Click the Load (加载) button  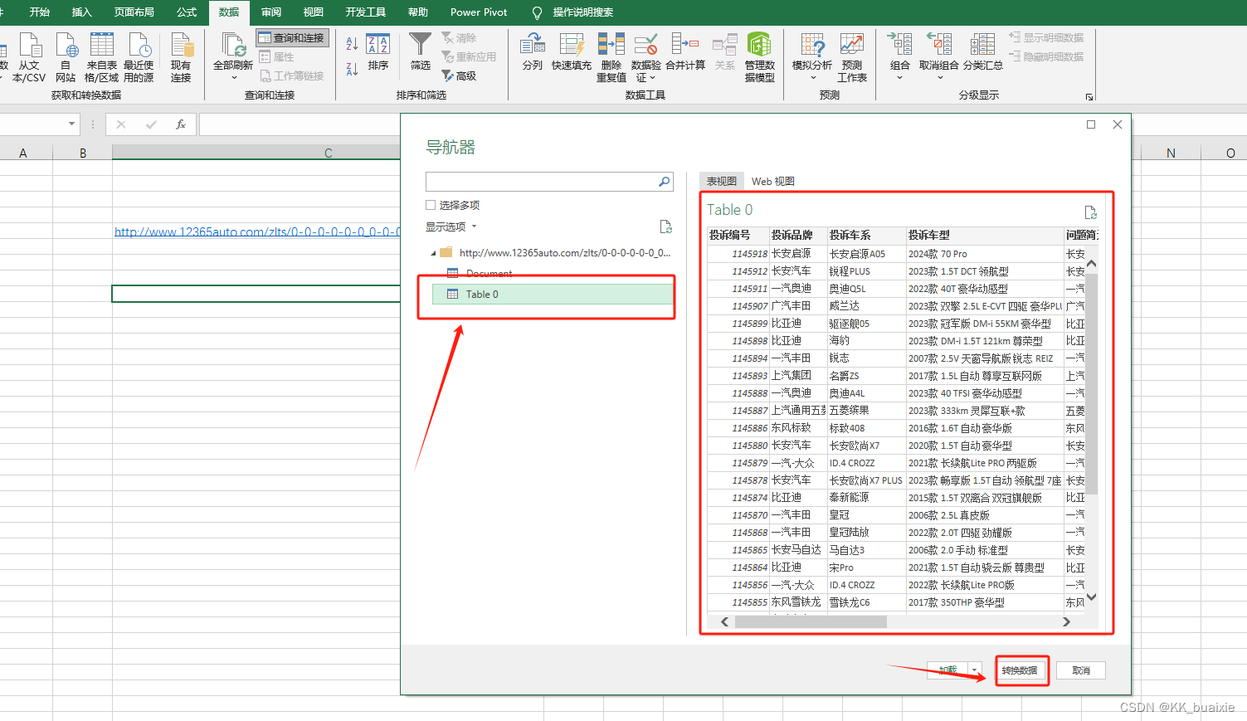point(947,670)
